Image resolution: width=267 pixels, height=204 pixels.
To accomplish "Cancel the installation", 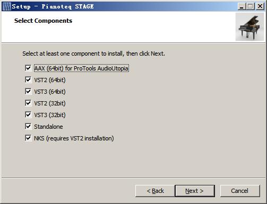I will click(x=240, y=191).
